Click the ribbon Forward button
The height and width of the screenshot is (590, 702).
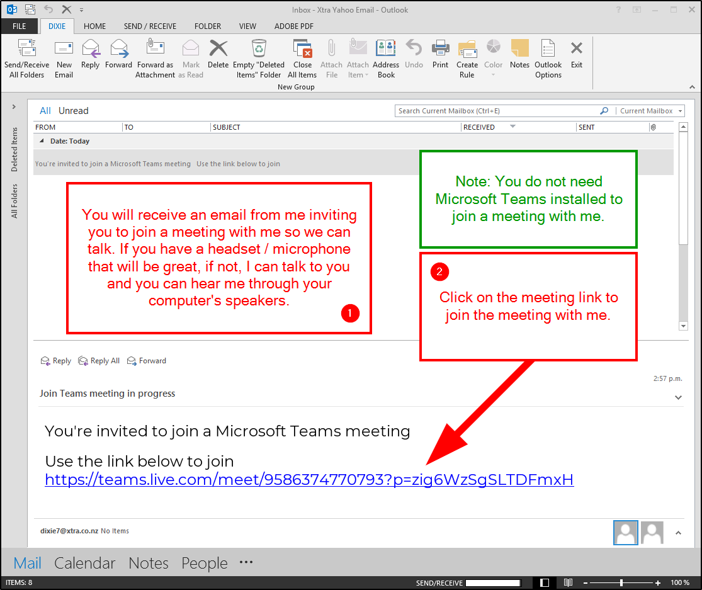[118, 54]
